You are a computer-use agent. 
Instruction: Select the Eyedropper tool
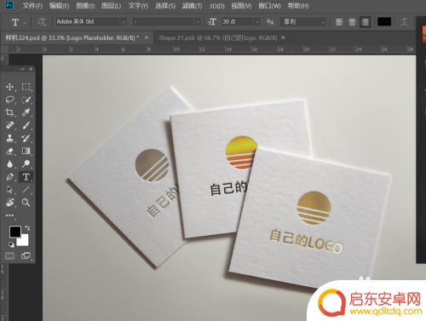click(x=26, y=112)
